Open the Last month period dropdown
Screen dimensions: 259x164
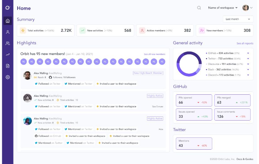coord(238,19)
